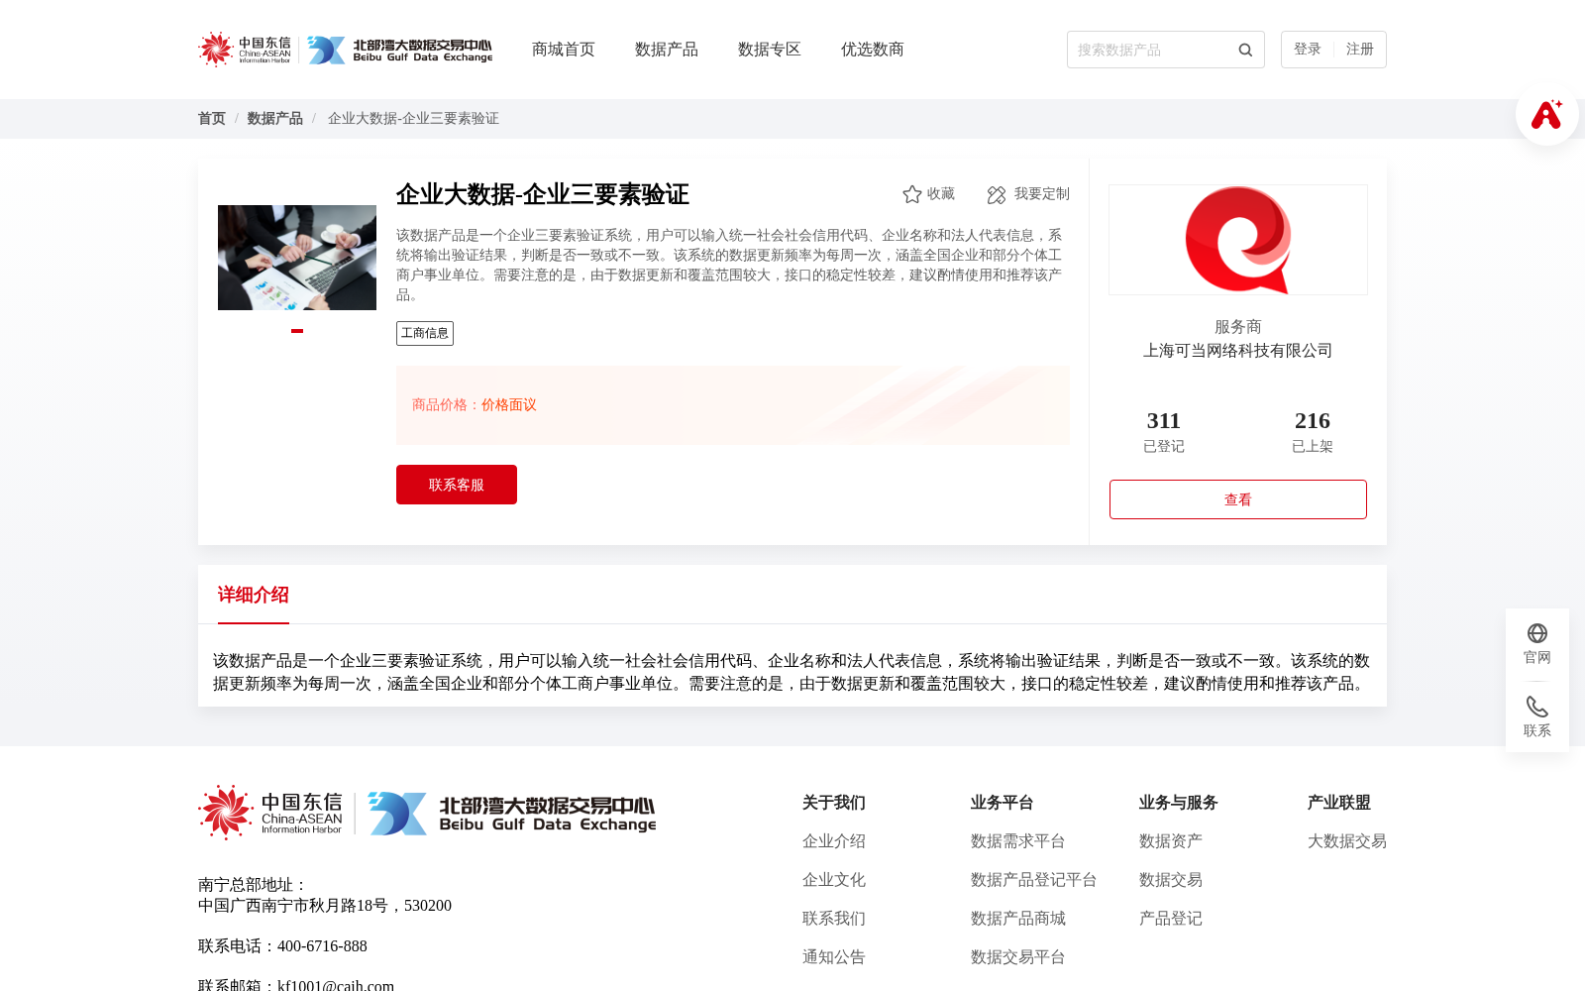Viewport: 1585px width, 991px height.
Task: Click the 业务平台 footer heading
Action: pos(1003,803)
